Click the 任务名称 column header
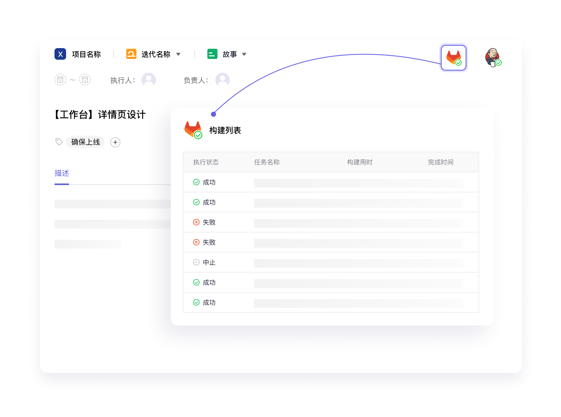The height and width of the screenshot is (417, 561). [267, 162]
